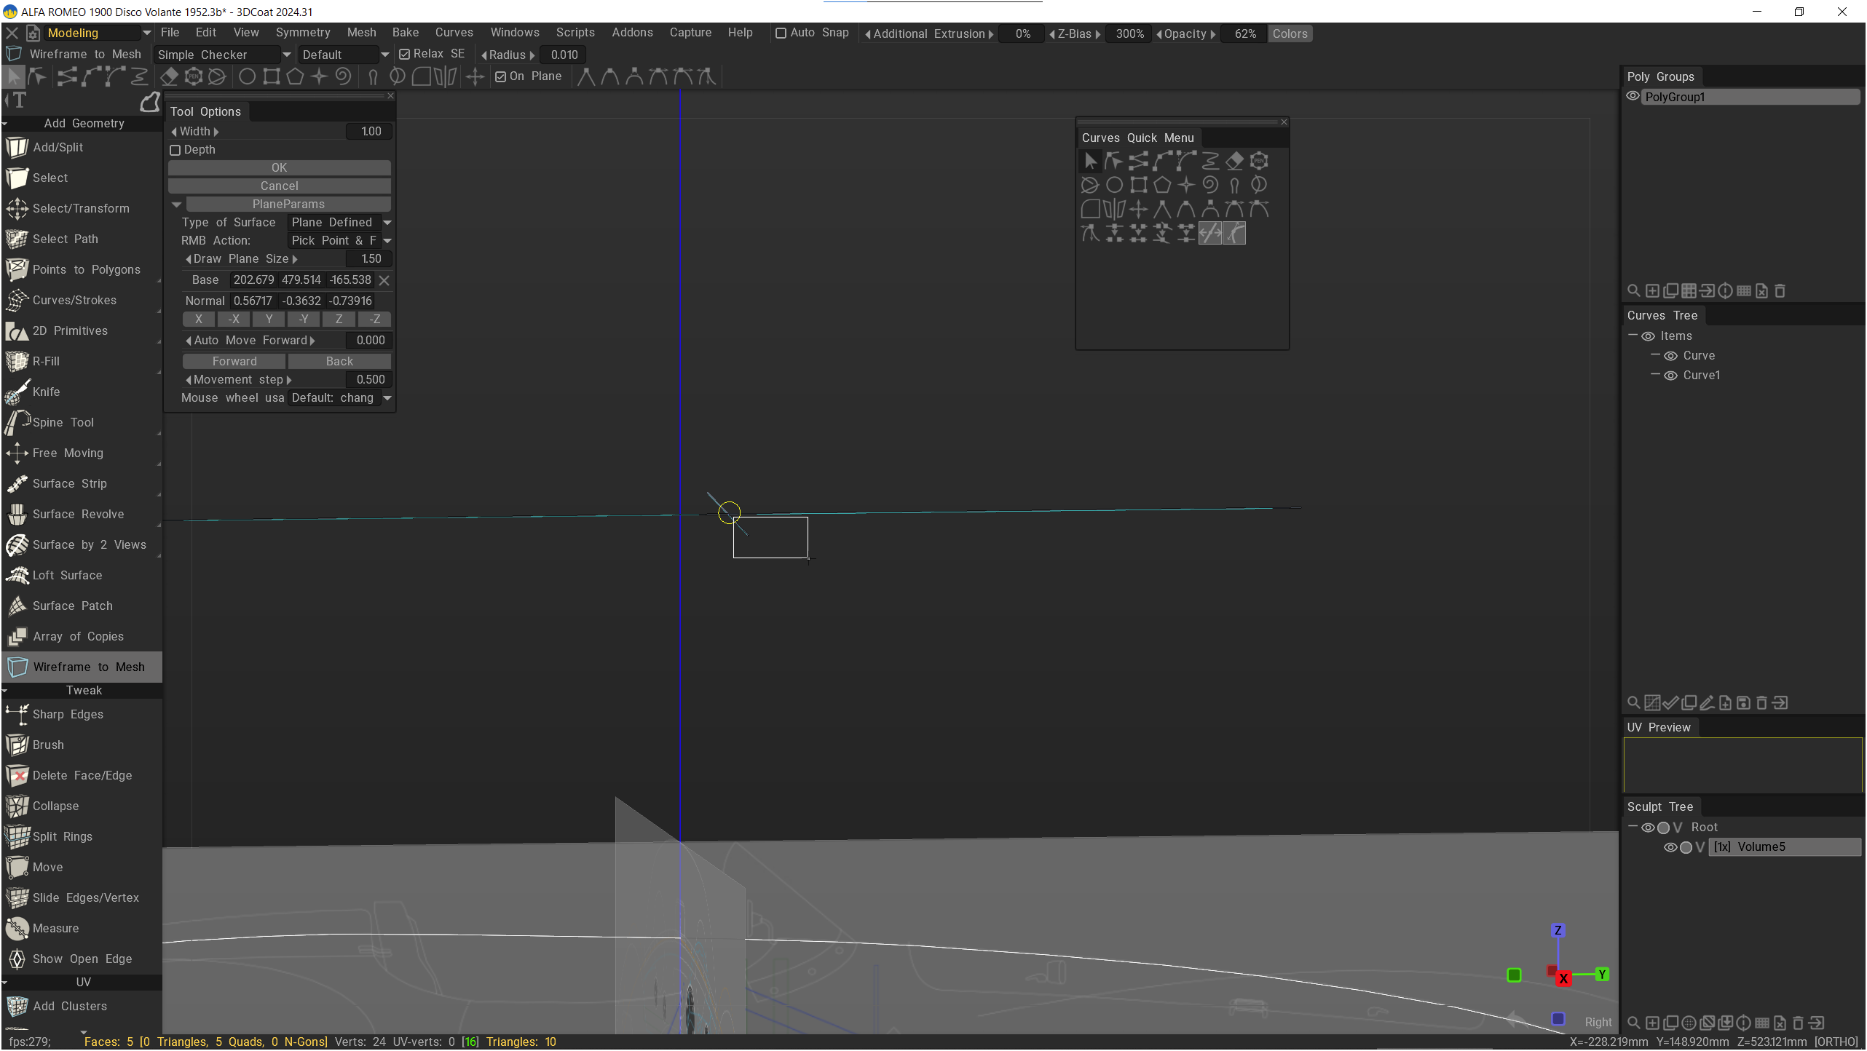Collapse the Items node in Curves Tree

click(1633, 336)
